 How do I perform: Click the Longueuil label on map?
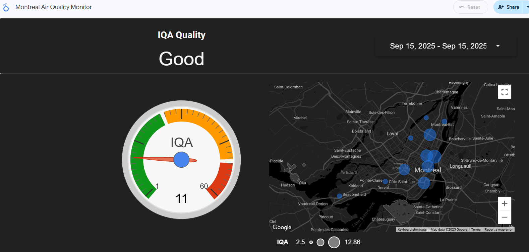(460, 166)
